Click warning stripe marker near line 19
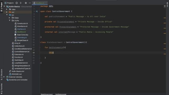Viewport: 169px width, 95px height. coord(165,54)
